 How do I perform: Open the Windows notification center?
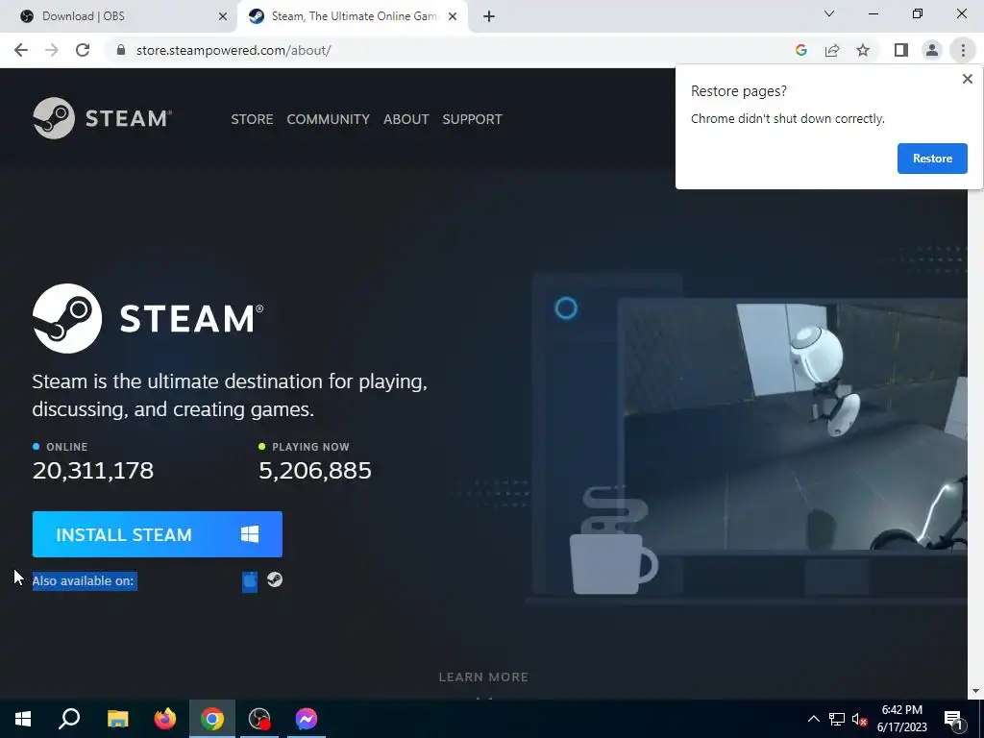click(954, 719)
